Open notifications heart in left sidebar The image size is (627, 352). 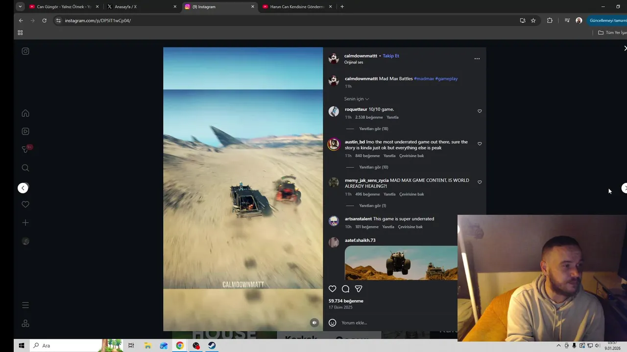click(x=25, y=204)
